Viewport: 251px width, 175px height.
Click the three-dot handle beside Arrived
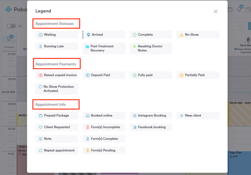pos(83,35)
